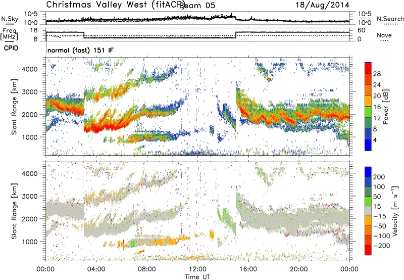
Task: Select the 'Power [dB]' colorbar title
Action: click(385, 107)
